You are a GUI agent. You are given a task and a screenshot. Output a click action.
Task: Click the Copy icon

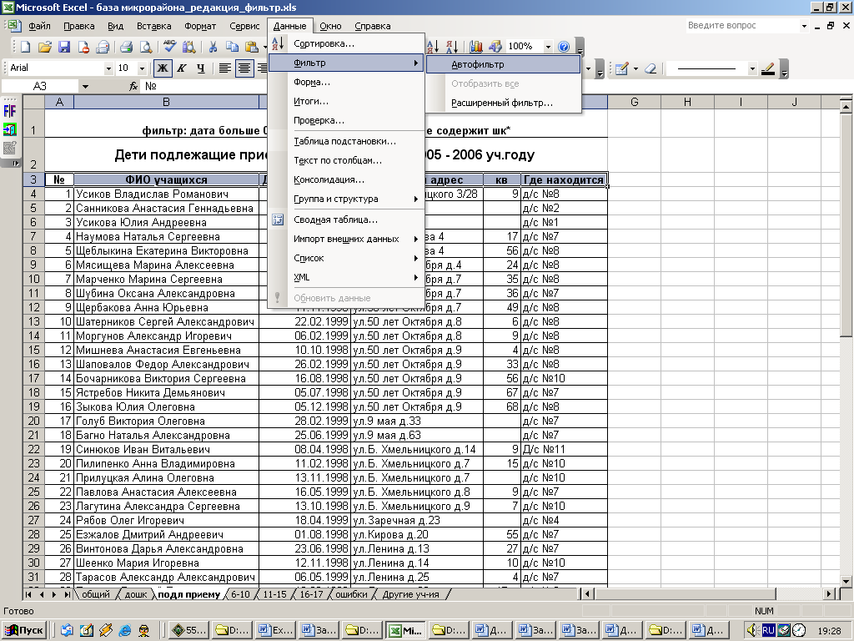(x=232, y=47)
